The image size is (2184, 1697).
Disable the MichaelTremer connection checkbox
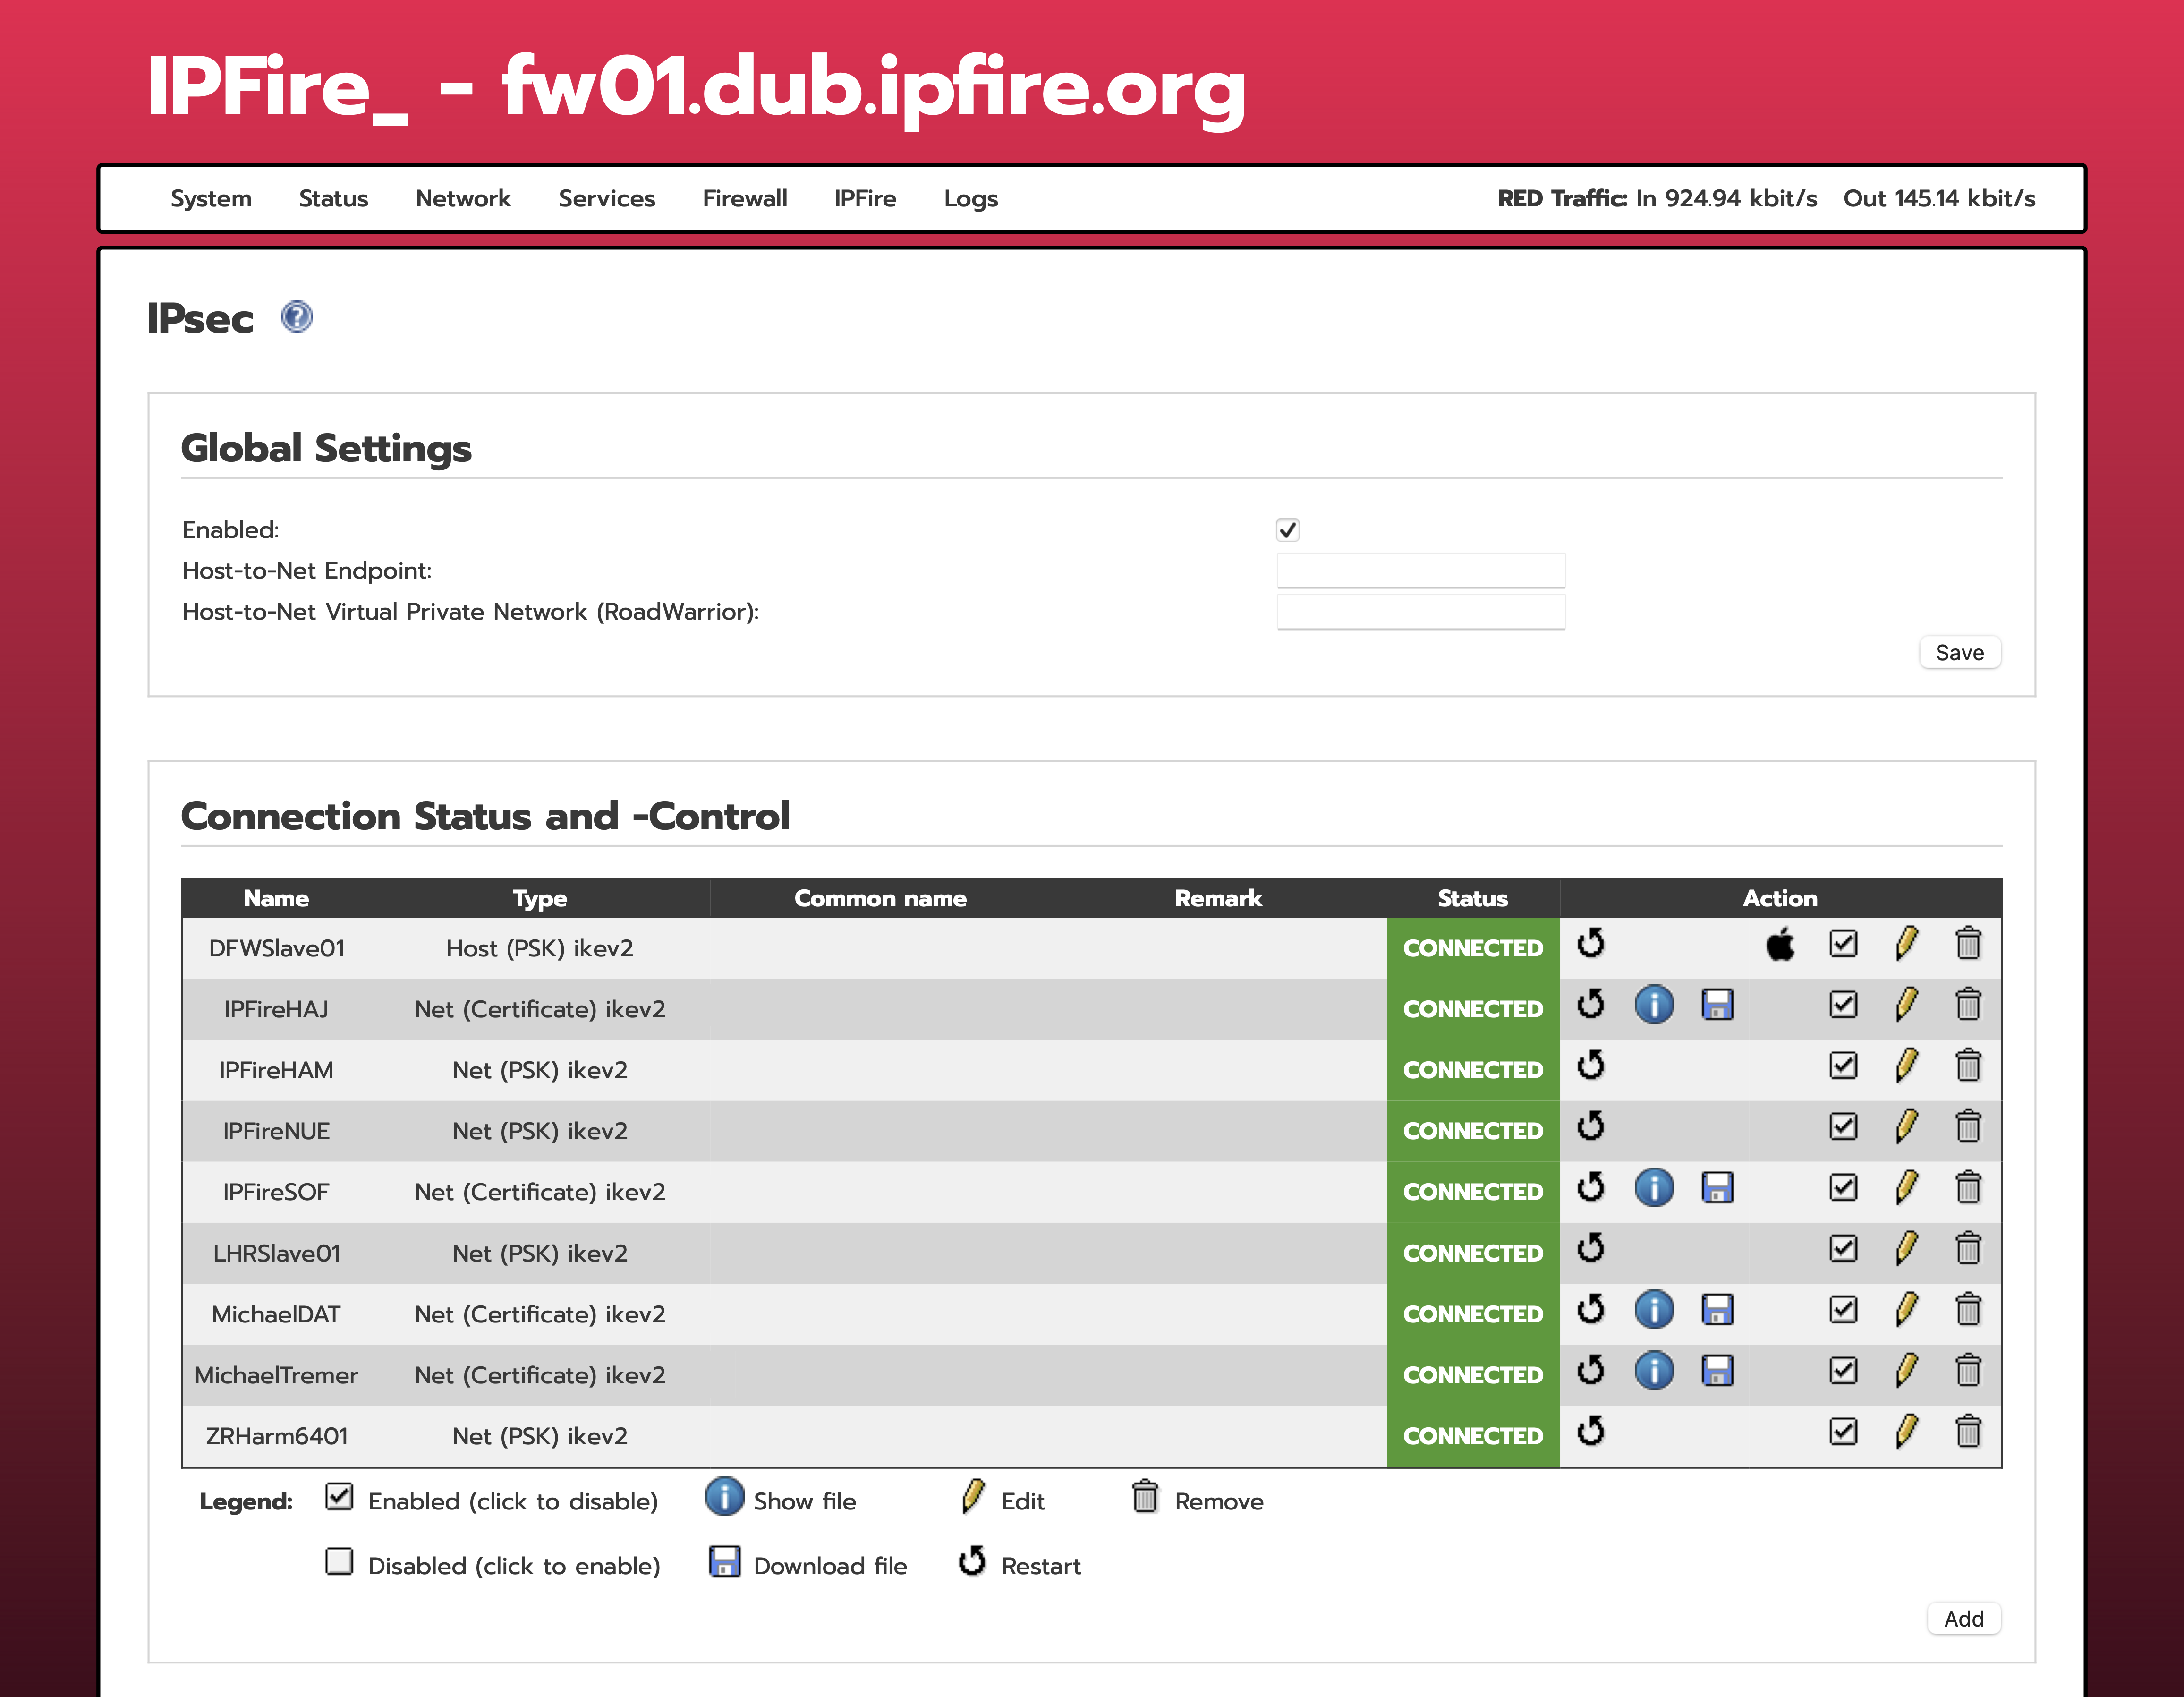pyautogui.click(x=1843, y=1370)
